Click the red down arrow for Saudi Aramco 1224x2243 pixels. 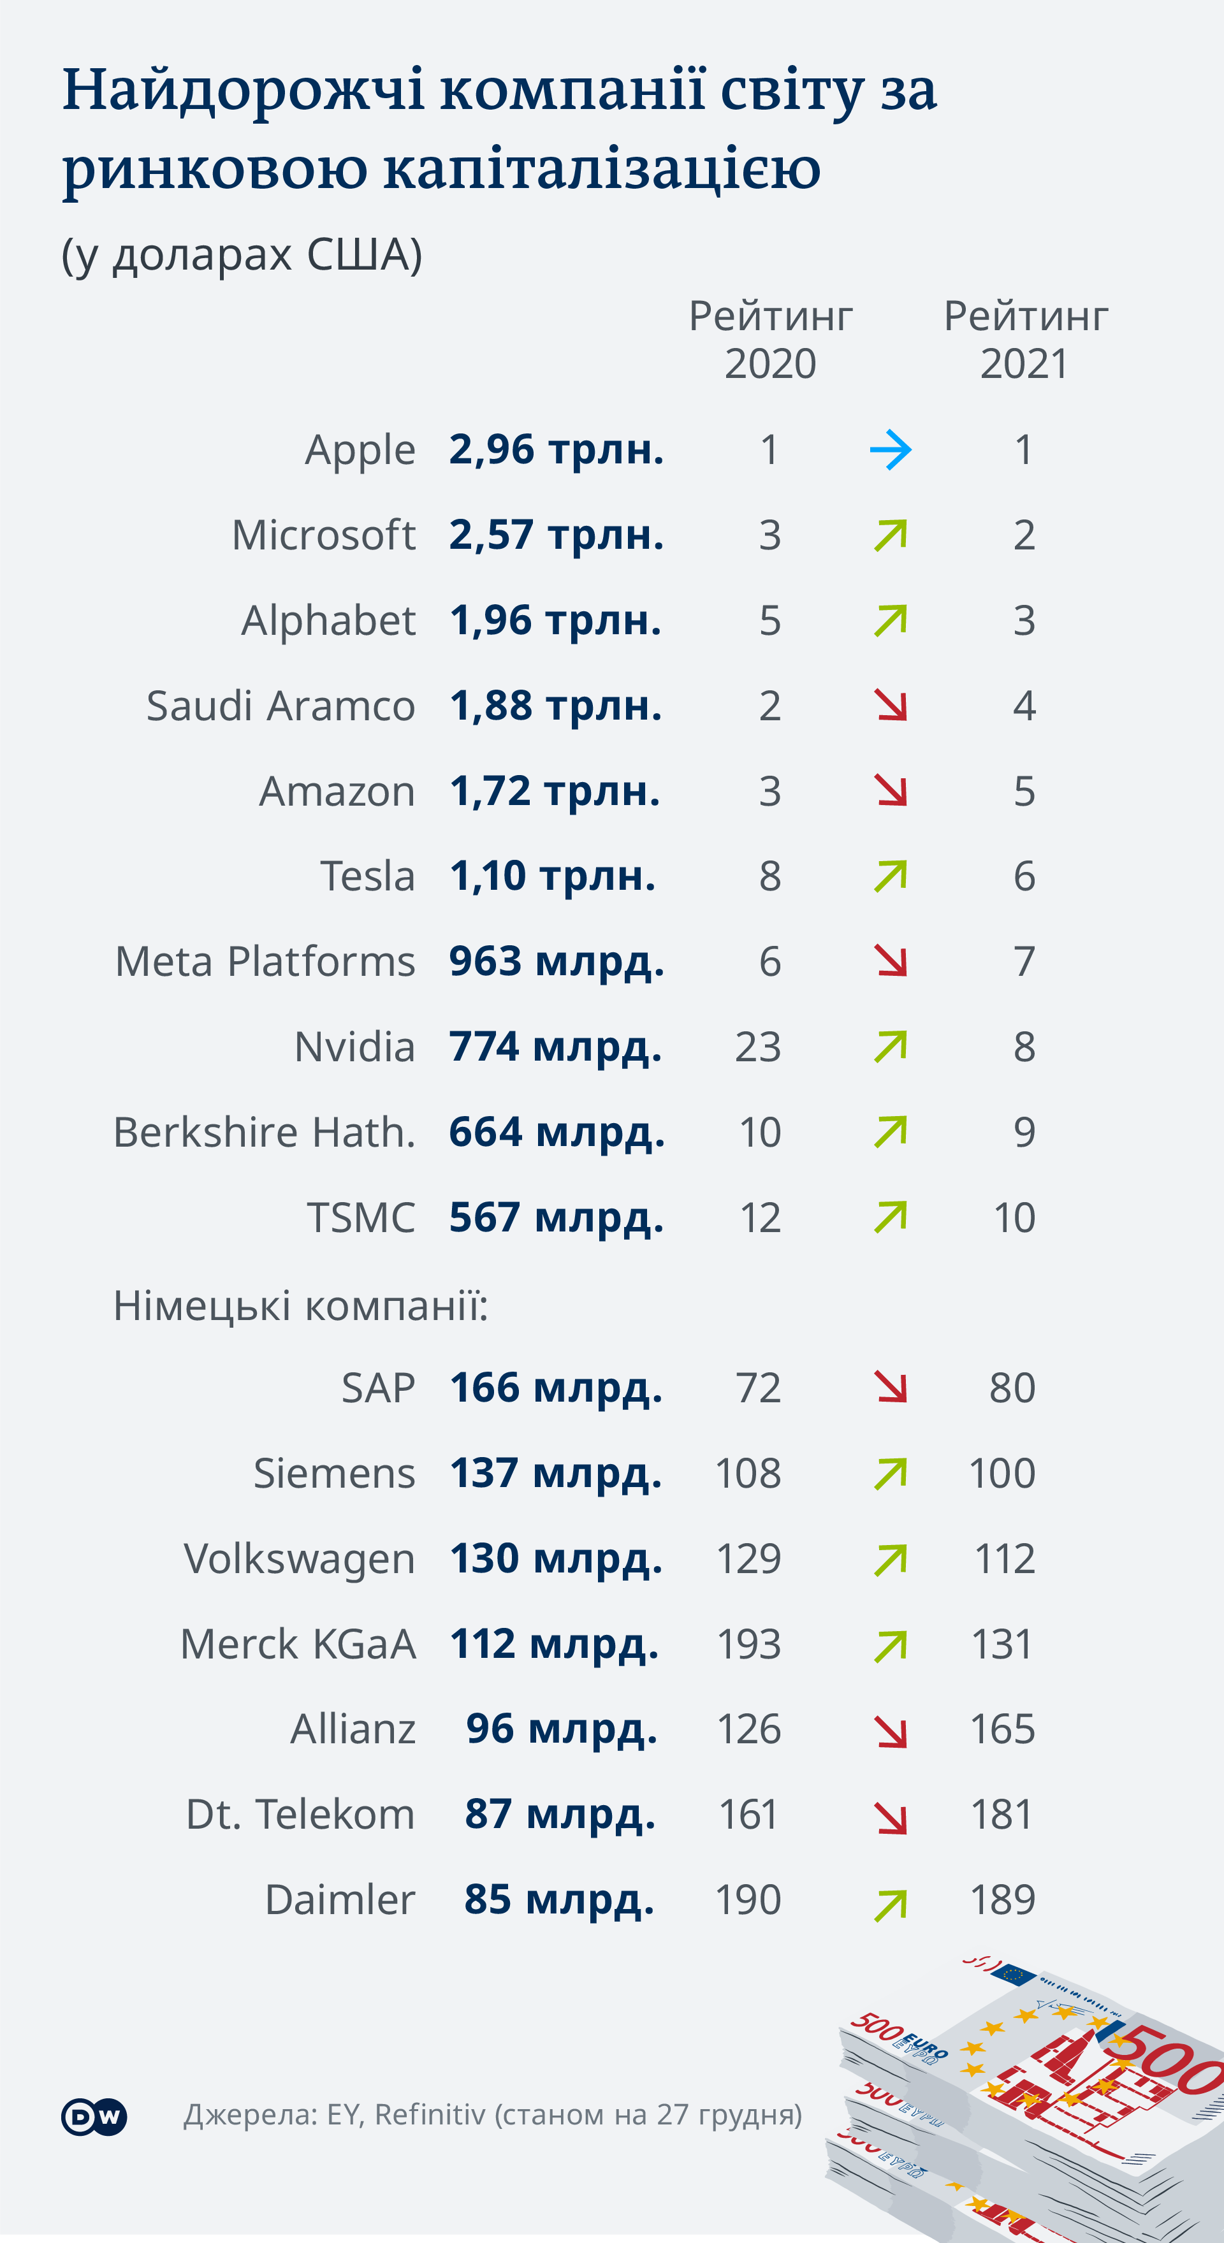891,706
